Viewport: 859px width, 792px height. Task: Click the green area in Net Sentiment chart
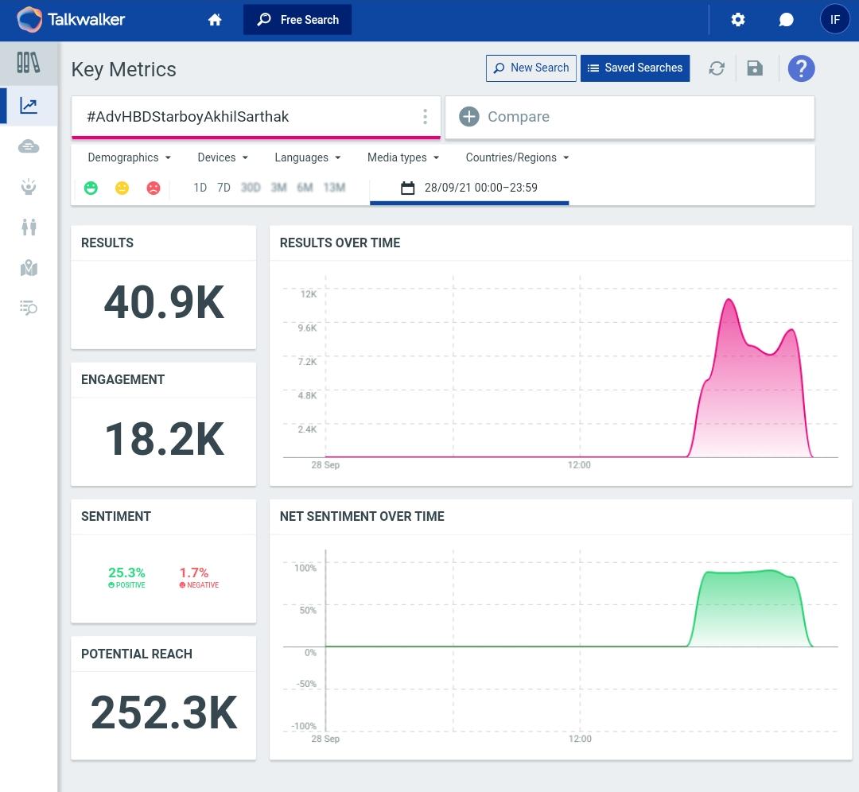coord(749,608)
